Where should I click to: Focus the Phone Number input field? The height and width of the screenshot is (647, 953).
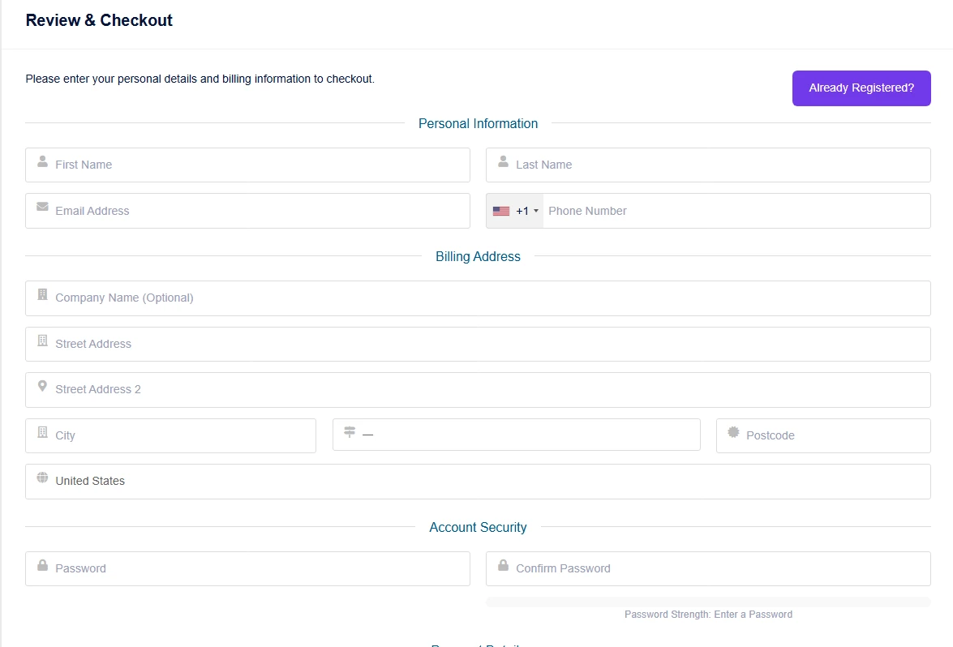[730, 211]
